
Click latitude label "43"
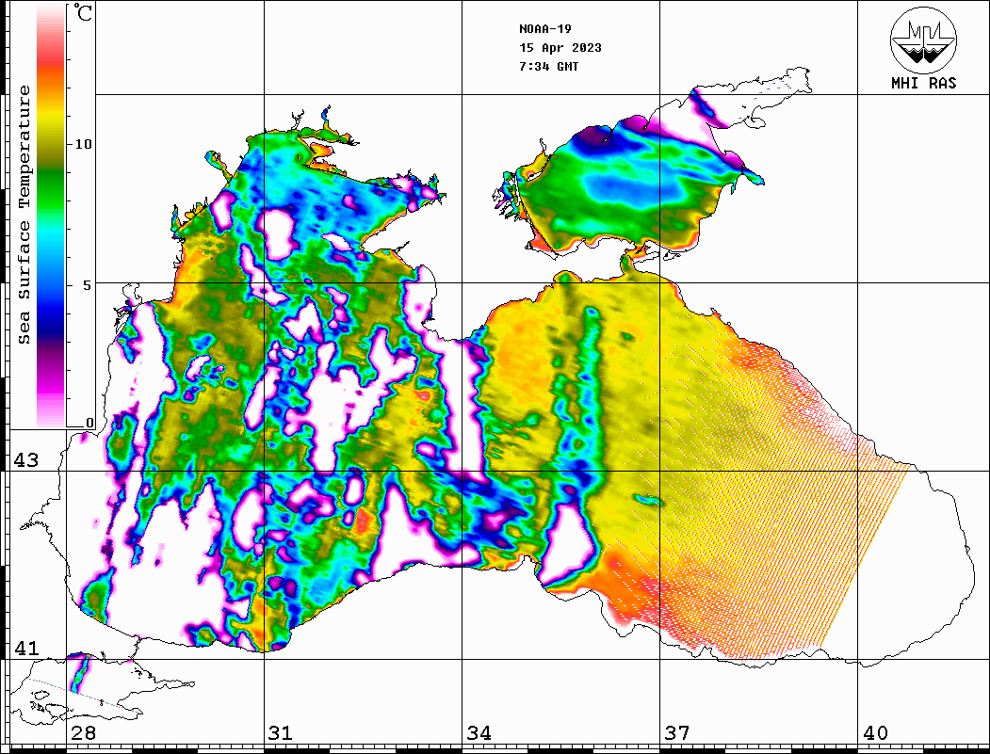tap(25, 460)
